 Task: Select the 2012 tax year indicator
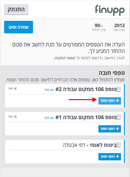pyautogui.click(x=119, y=27)
